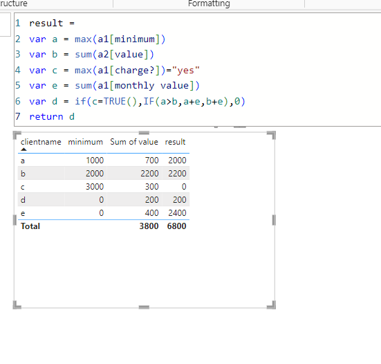Grab the table visual bottom-right corner handle

tap(272, 305)
